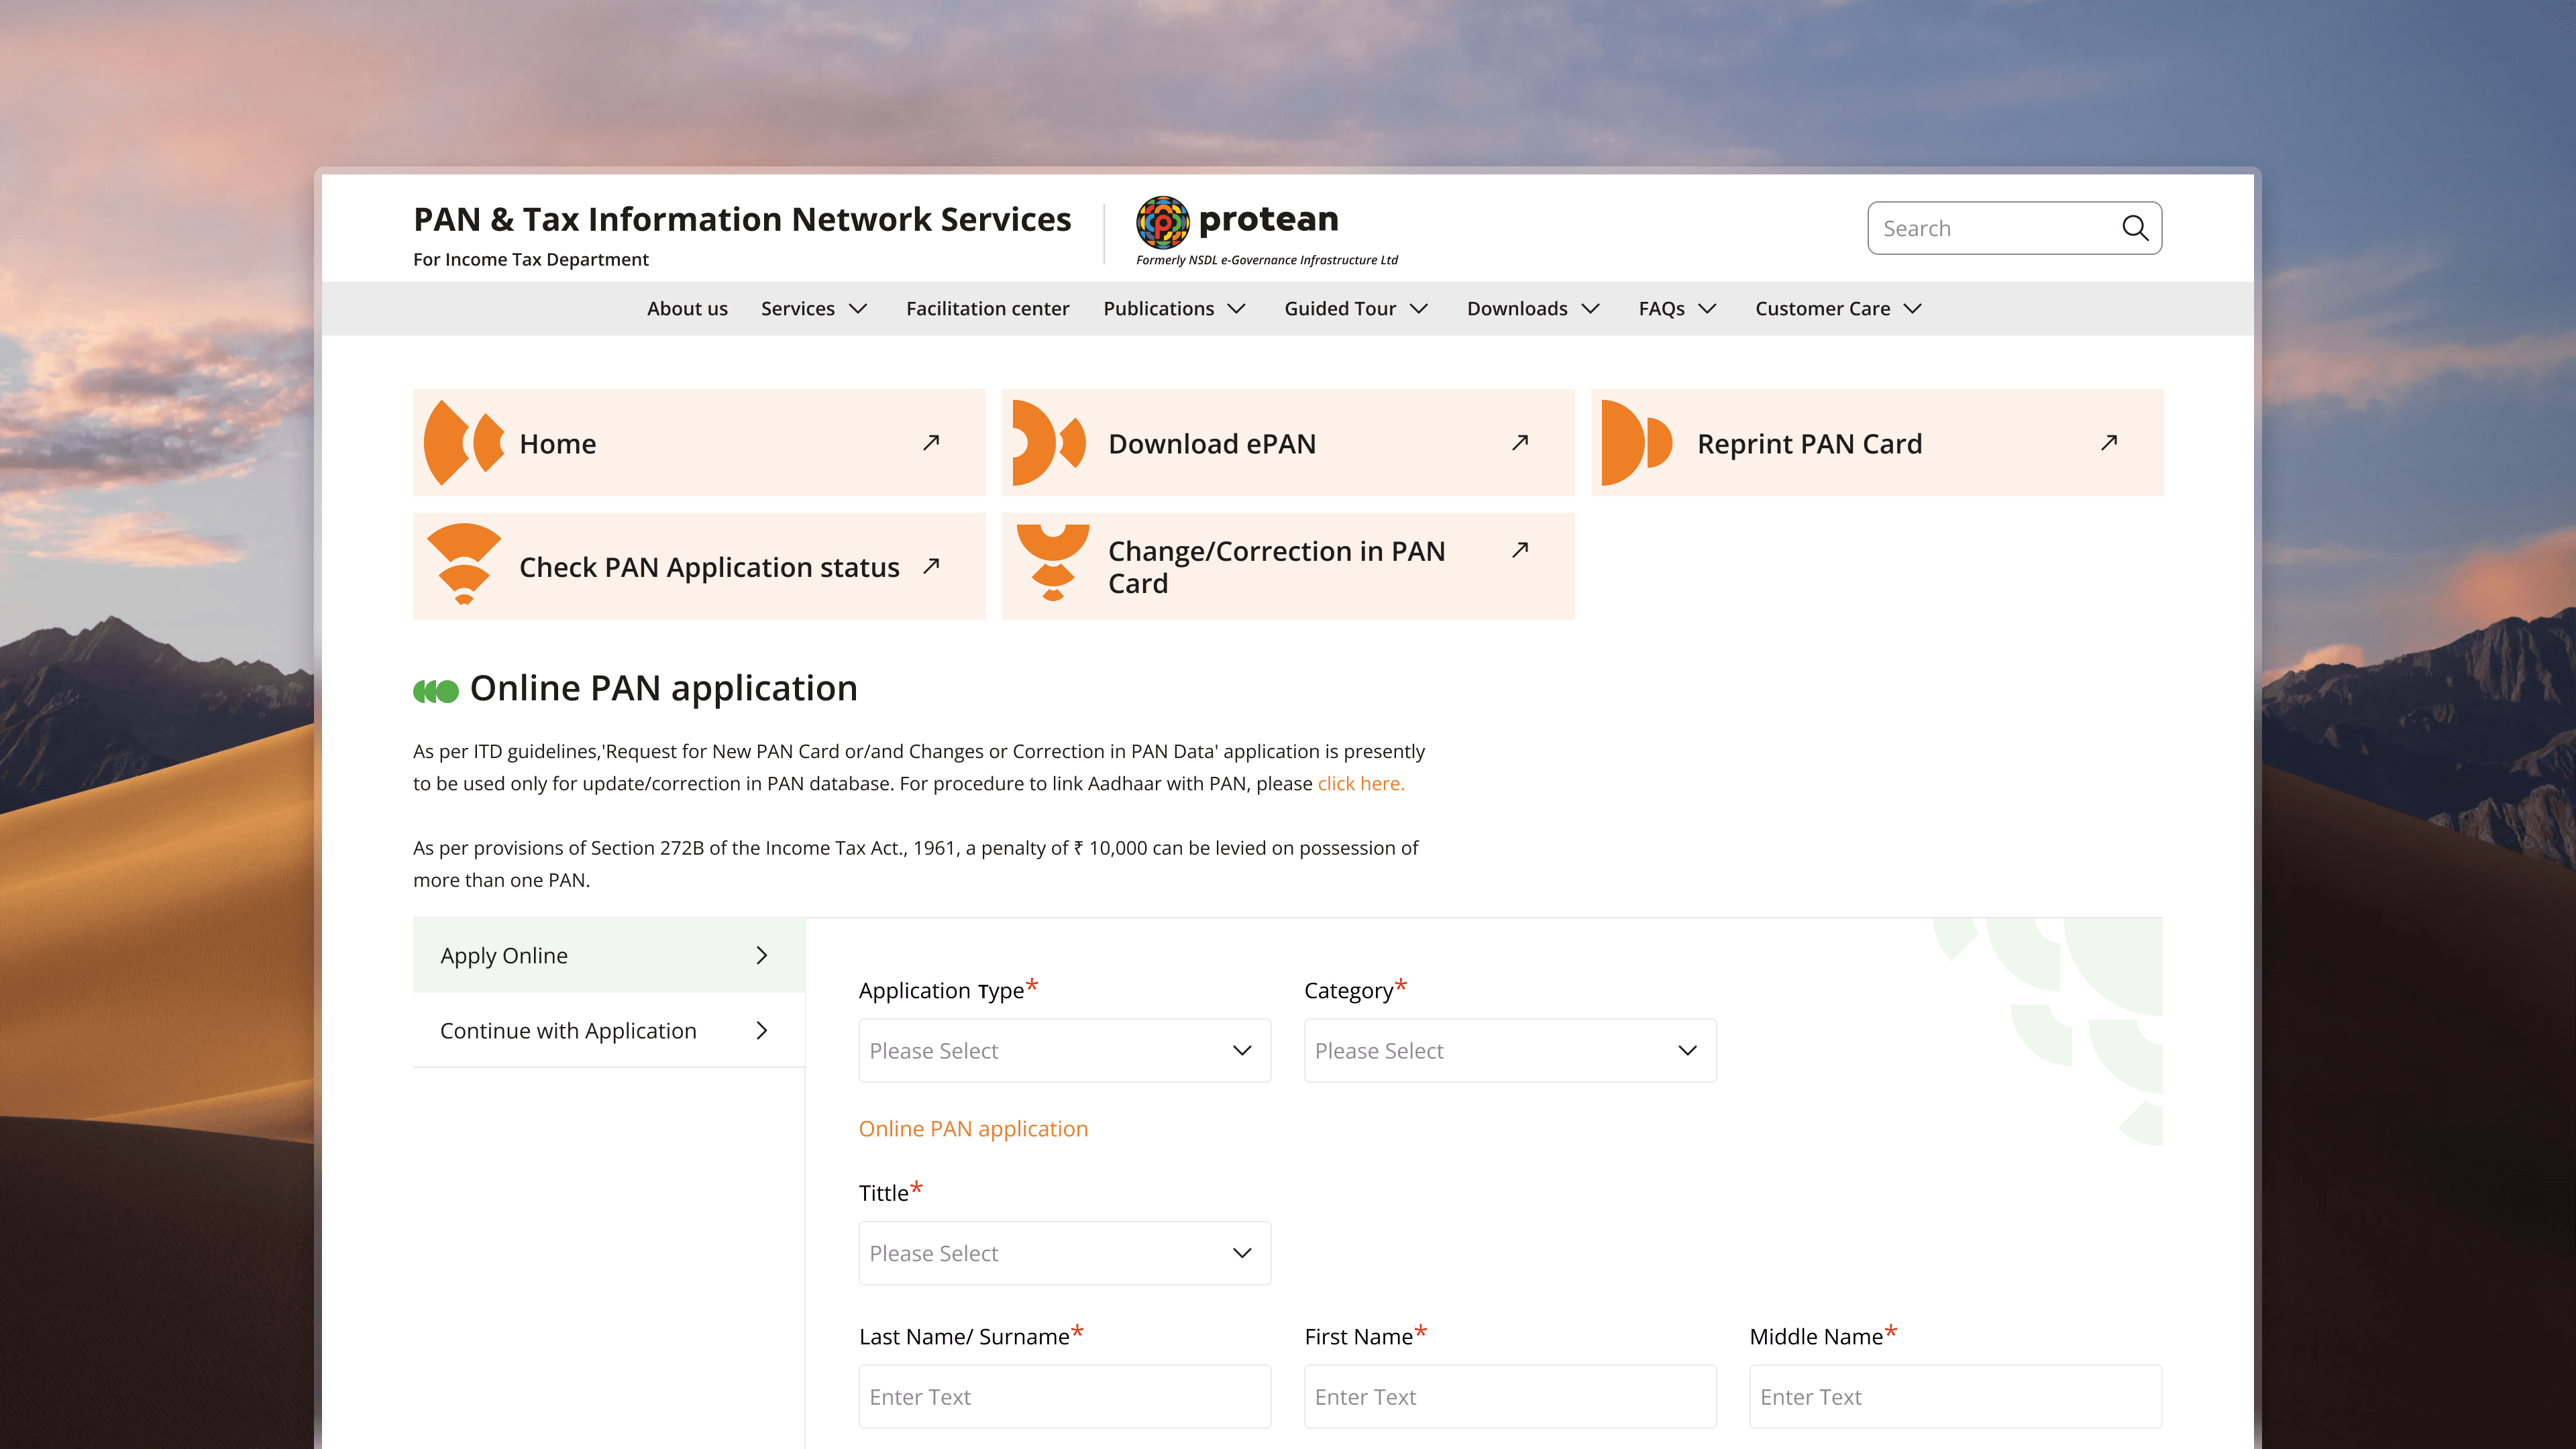Image resolution: width=2576 pixels, height=1449 pixels.
Task: Click the Last Name/Surname text field
Action: [1064, 1396]
